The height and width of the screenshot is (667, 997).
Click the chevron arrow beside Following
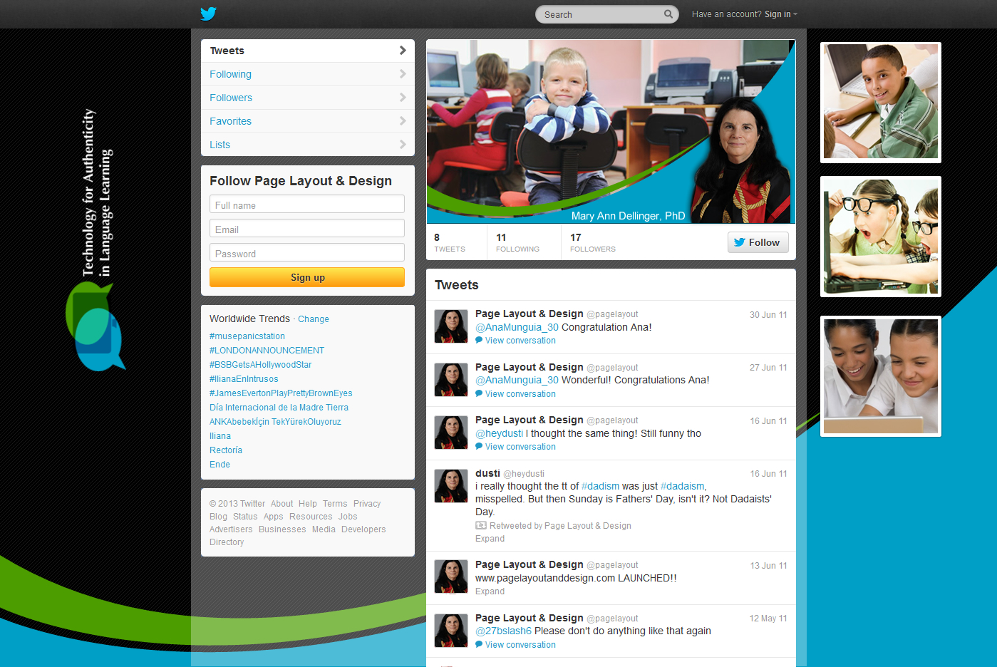coord(403,74)
